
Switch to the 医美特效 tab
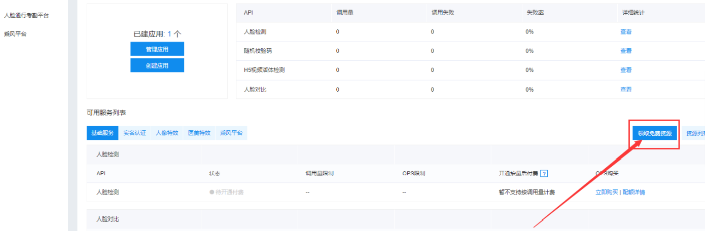tap(199, 133)
